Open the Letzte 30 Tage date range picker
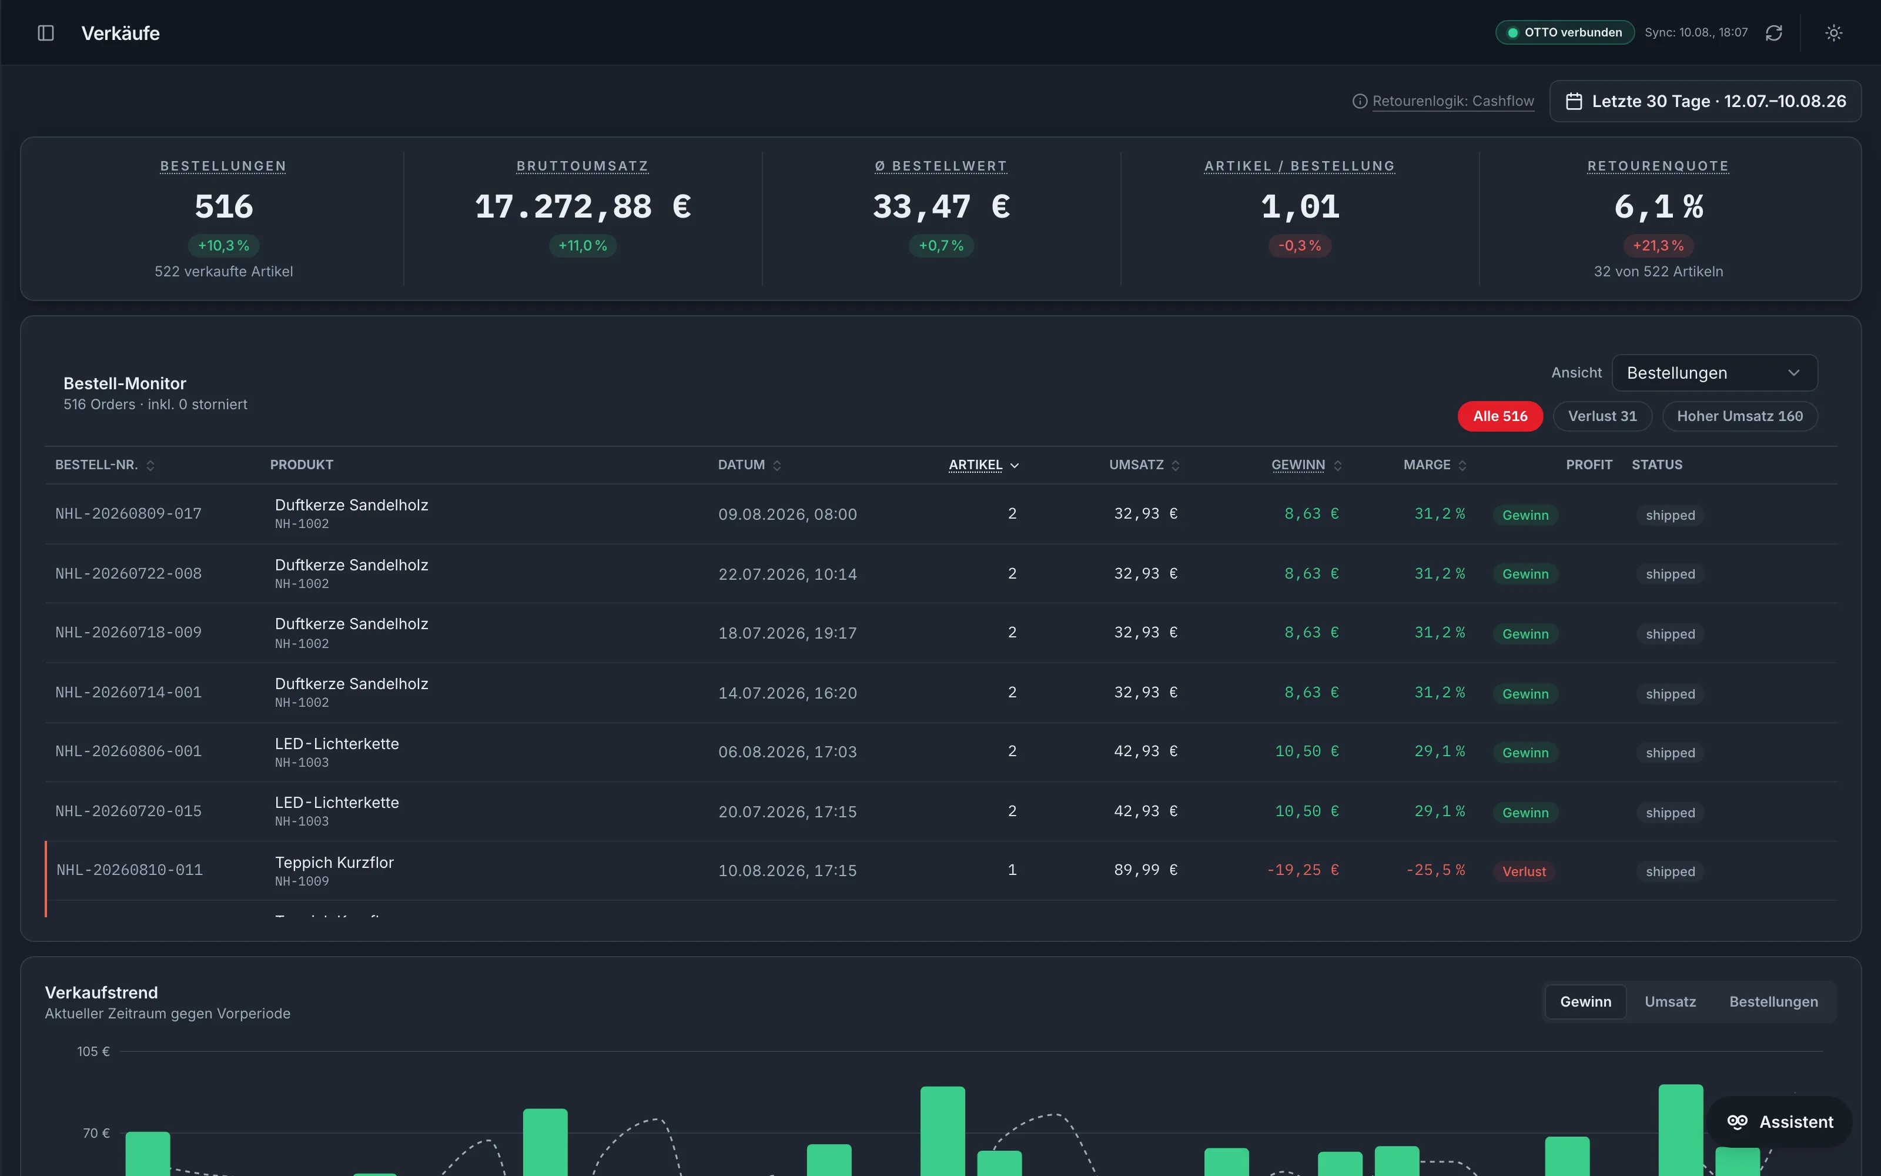1881x1176 pixels. (x=1705, y=101)
